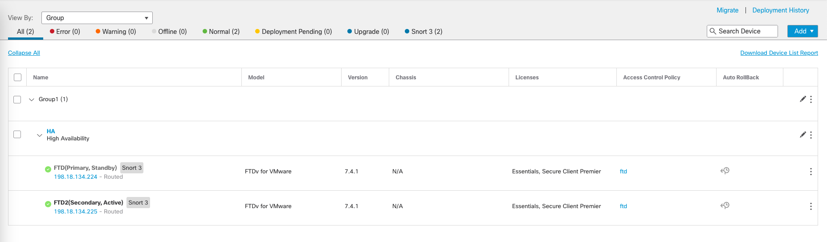Open the Add button dropdown
This screenshot has width=827, height=242.
click(803, 31)
